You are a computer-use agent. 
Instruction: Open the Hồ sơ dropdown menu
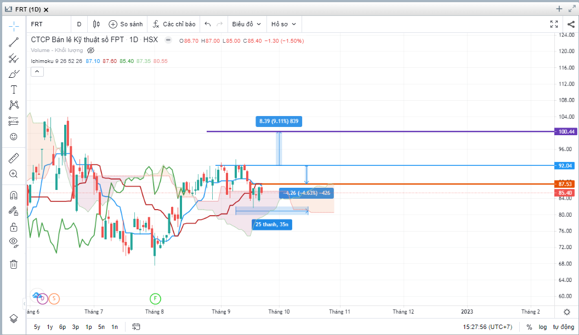click(283, 24)
